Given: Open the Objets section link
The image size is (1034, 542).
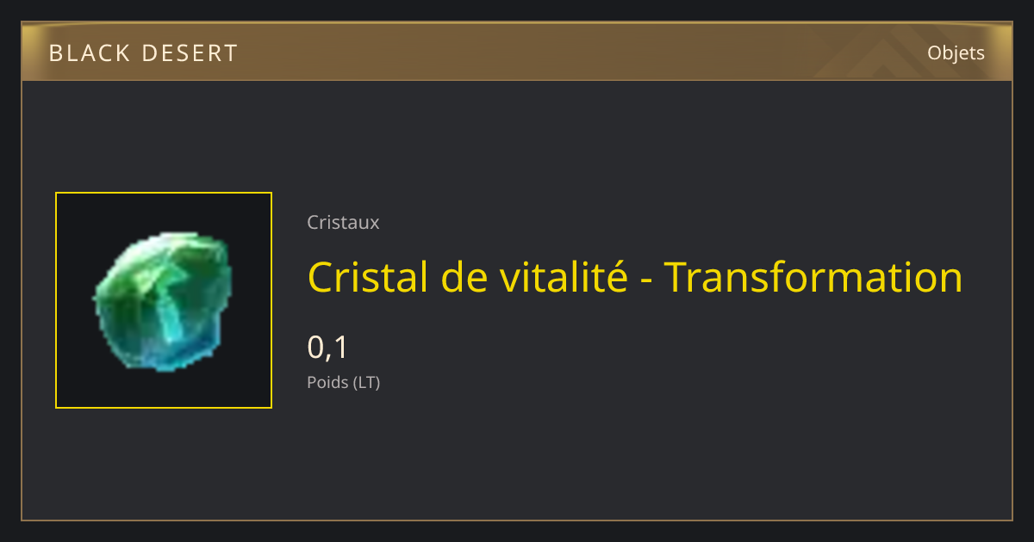Looking at the screenshot, I should coord(956,53).
